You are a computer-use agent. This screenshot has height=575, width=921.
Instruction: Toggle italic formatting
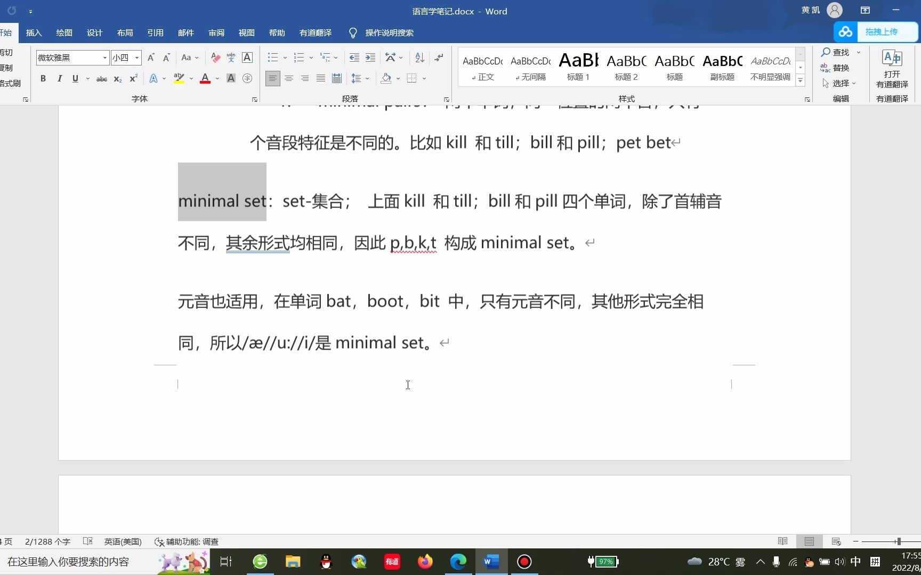[59, 78]
